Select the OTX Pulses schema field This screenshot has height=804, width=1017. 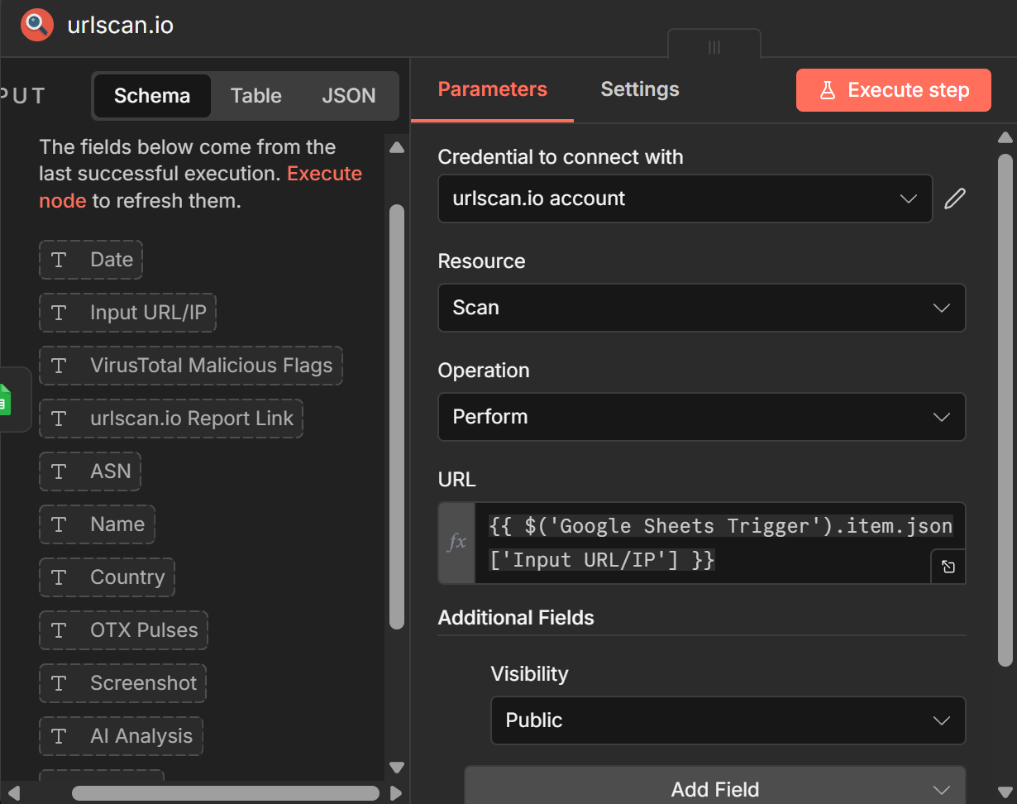(123, 630)
